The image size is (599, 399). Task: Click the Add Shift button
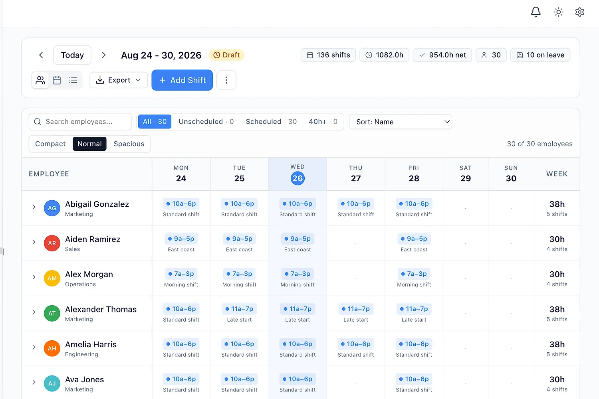click(x=182, y=80)
